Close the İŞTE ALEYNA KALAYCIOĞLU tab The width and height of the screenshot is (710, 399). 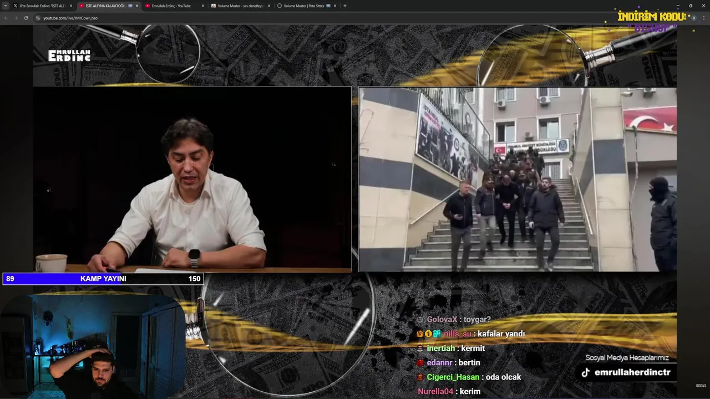coord(137,6)
